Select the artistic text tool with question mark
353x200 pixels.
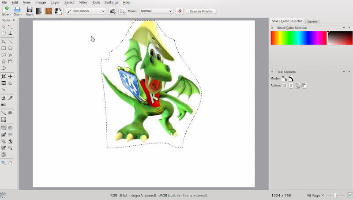click(4, 33)
